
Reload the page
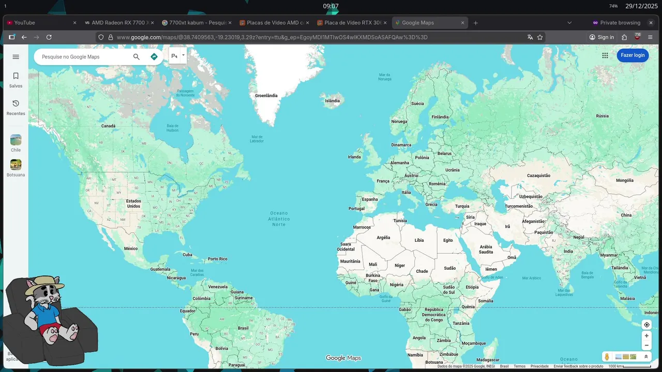point(49,37)
